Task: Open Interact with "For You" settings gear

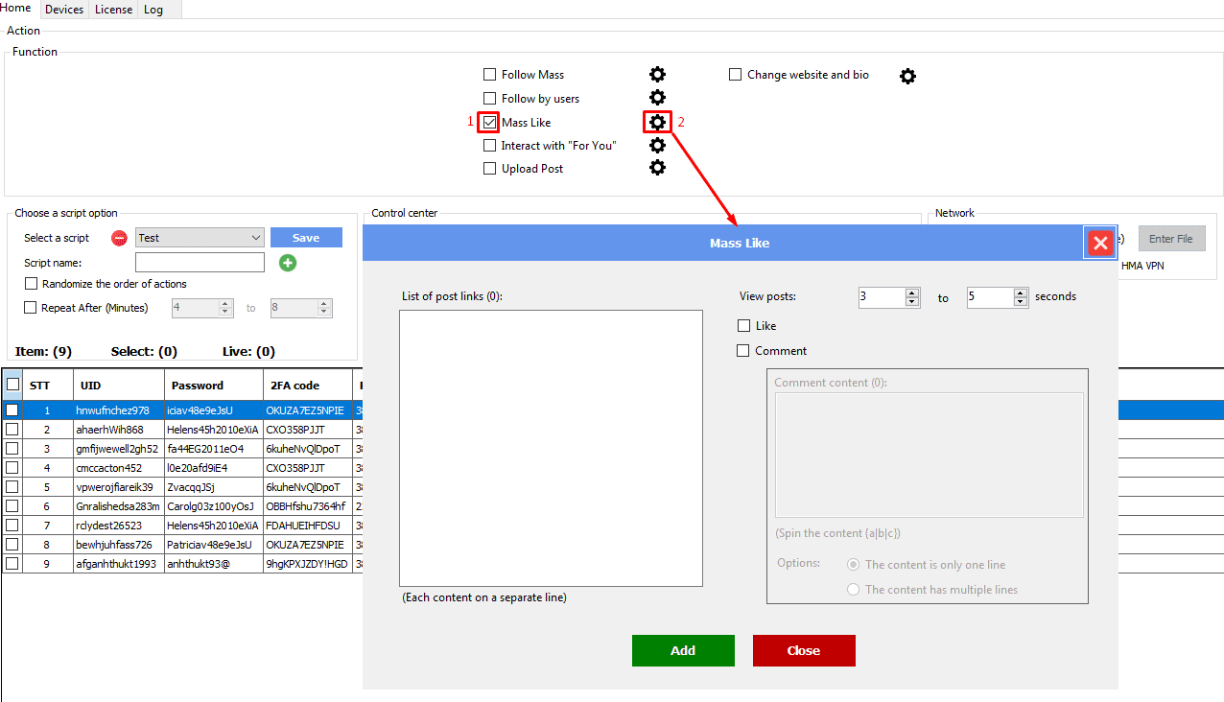Action: click(657, 145)
